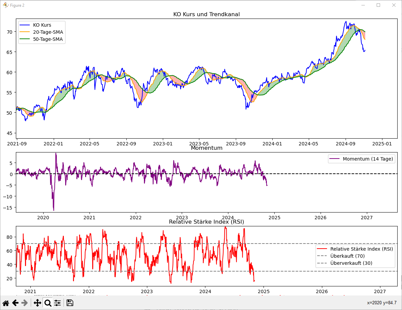Viewport: 402px width, 310px height.
Task: Open the Configure subplots dialog
Action: [57, 303]
